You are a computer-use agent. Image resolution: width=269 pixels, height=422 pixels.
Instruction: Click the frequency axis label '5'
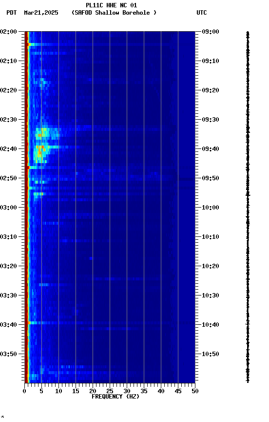coord(41,392)
